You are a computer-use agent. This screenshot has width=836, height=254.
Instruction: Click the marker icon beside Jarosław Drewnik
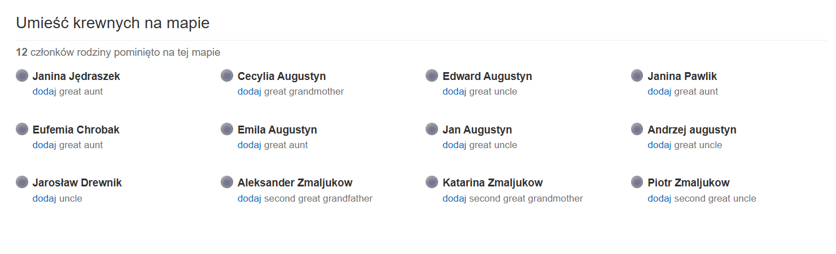(22, 182)
